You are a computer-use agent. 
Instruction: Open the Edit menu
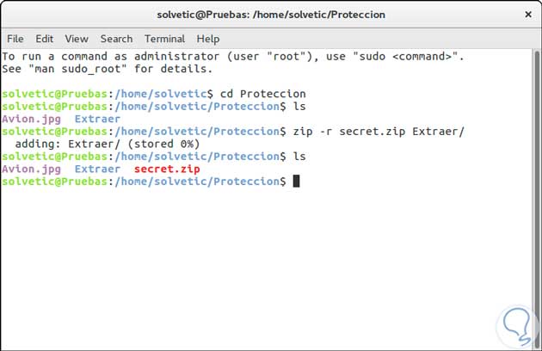(45, 39)
